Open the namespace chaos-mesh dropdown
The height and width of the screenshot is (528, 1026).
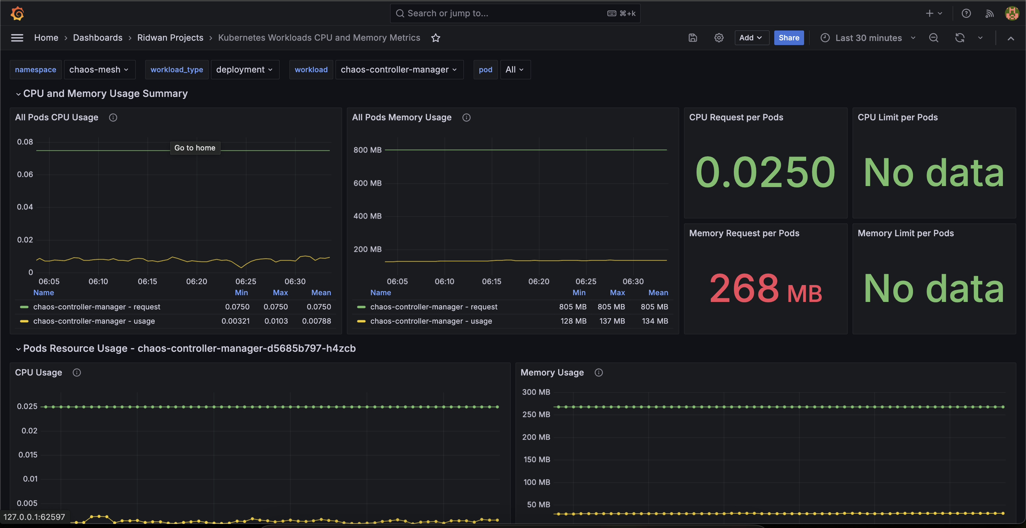coord(99,69)
